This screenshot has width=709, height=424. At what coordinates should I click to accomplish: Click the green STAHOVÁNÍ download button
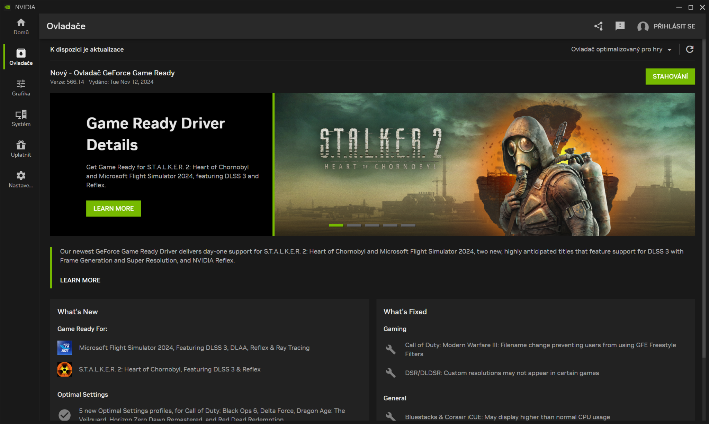tap(670, 76)
